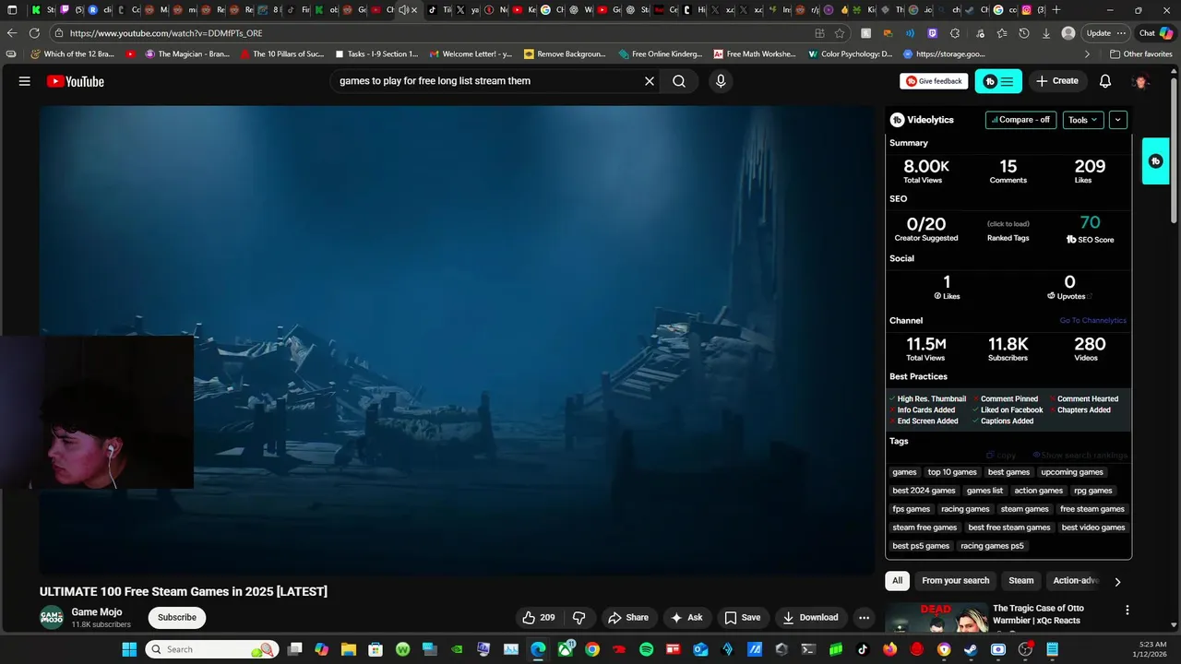Like the video with thumbs up

pos(539,618)
